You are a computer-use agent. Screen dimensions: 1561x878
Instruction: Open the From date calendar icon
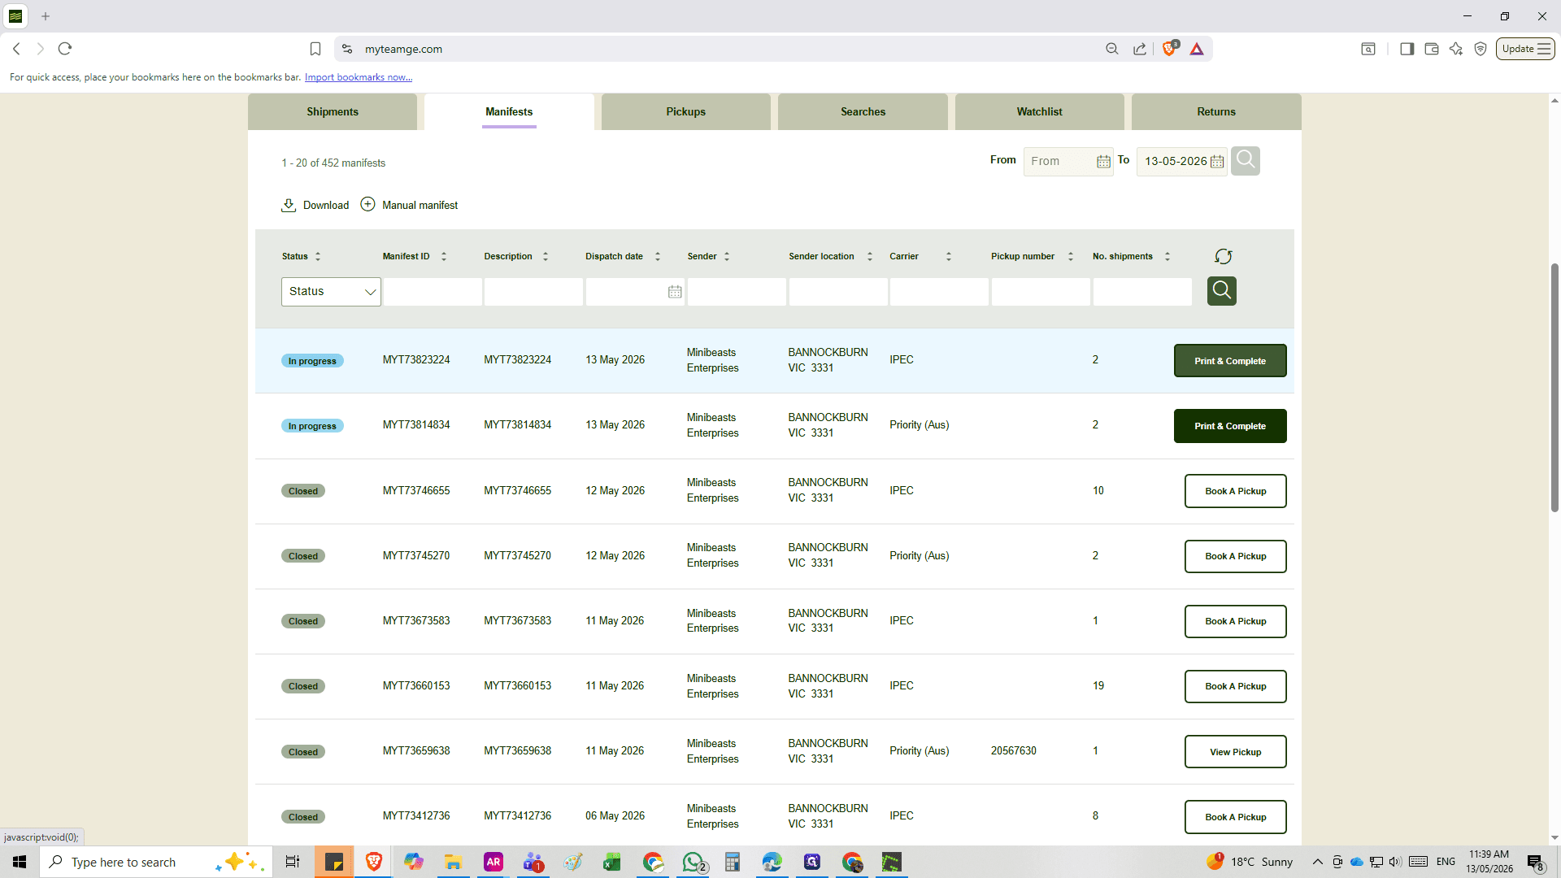(x=1103, y=162)
